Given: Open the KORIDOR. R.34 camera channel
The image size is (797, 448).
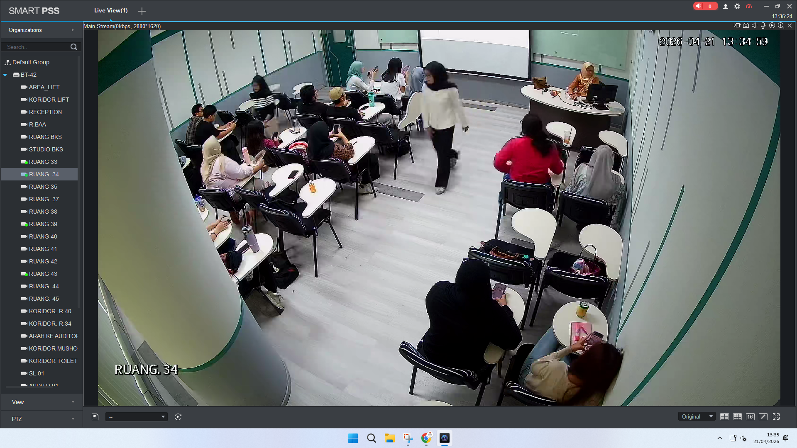Looking at the screenshot, I should [46, 324].
